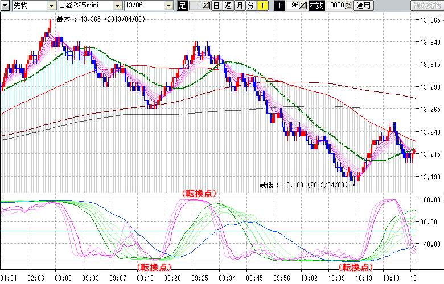
Task: Click the bottom-right 転換点 marker near 10:13
Action: (x=356, y=266)
